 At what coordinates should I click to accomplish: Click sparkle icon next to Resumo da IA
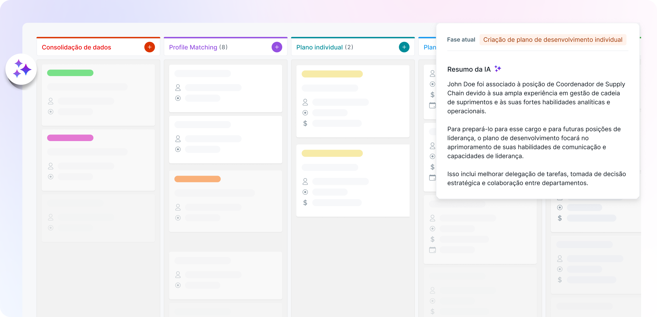498,69
